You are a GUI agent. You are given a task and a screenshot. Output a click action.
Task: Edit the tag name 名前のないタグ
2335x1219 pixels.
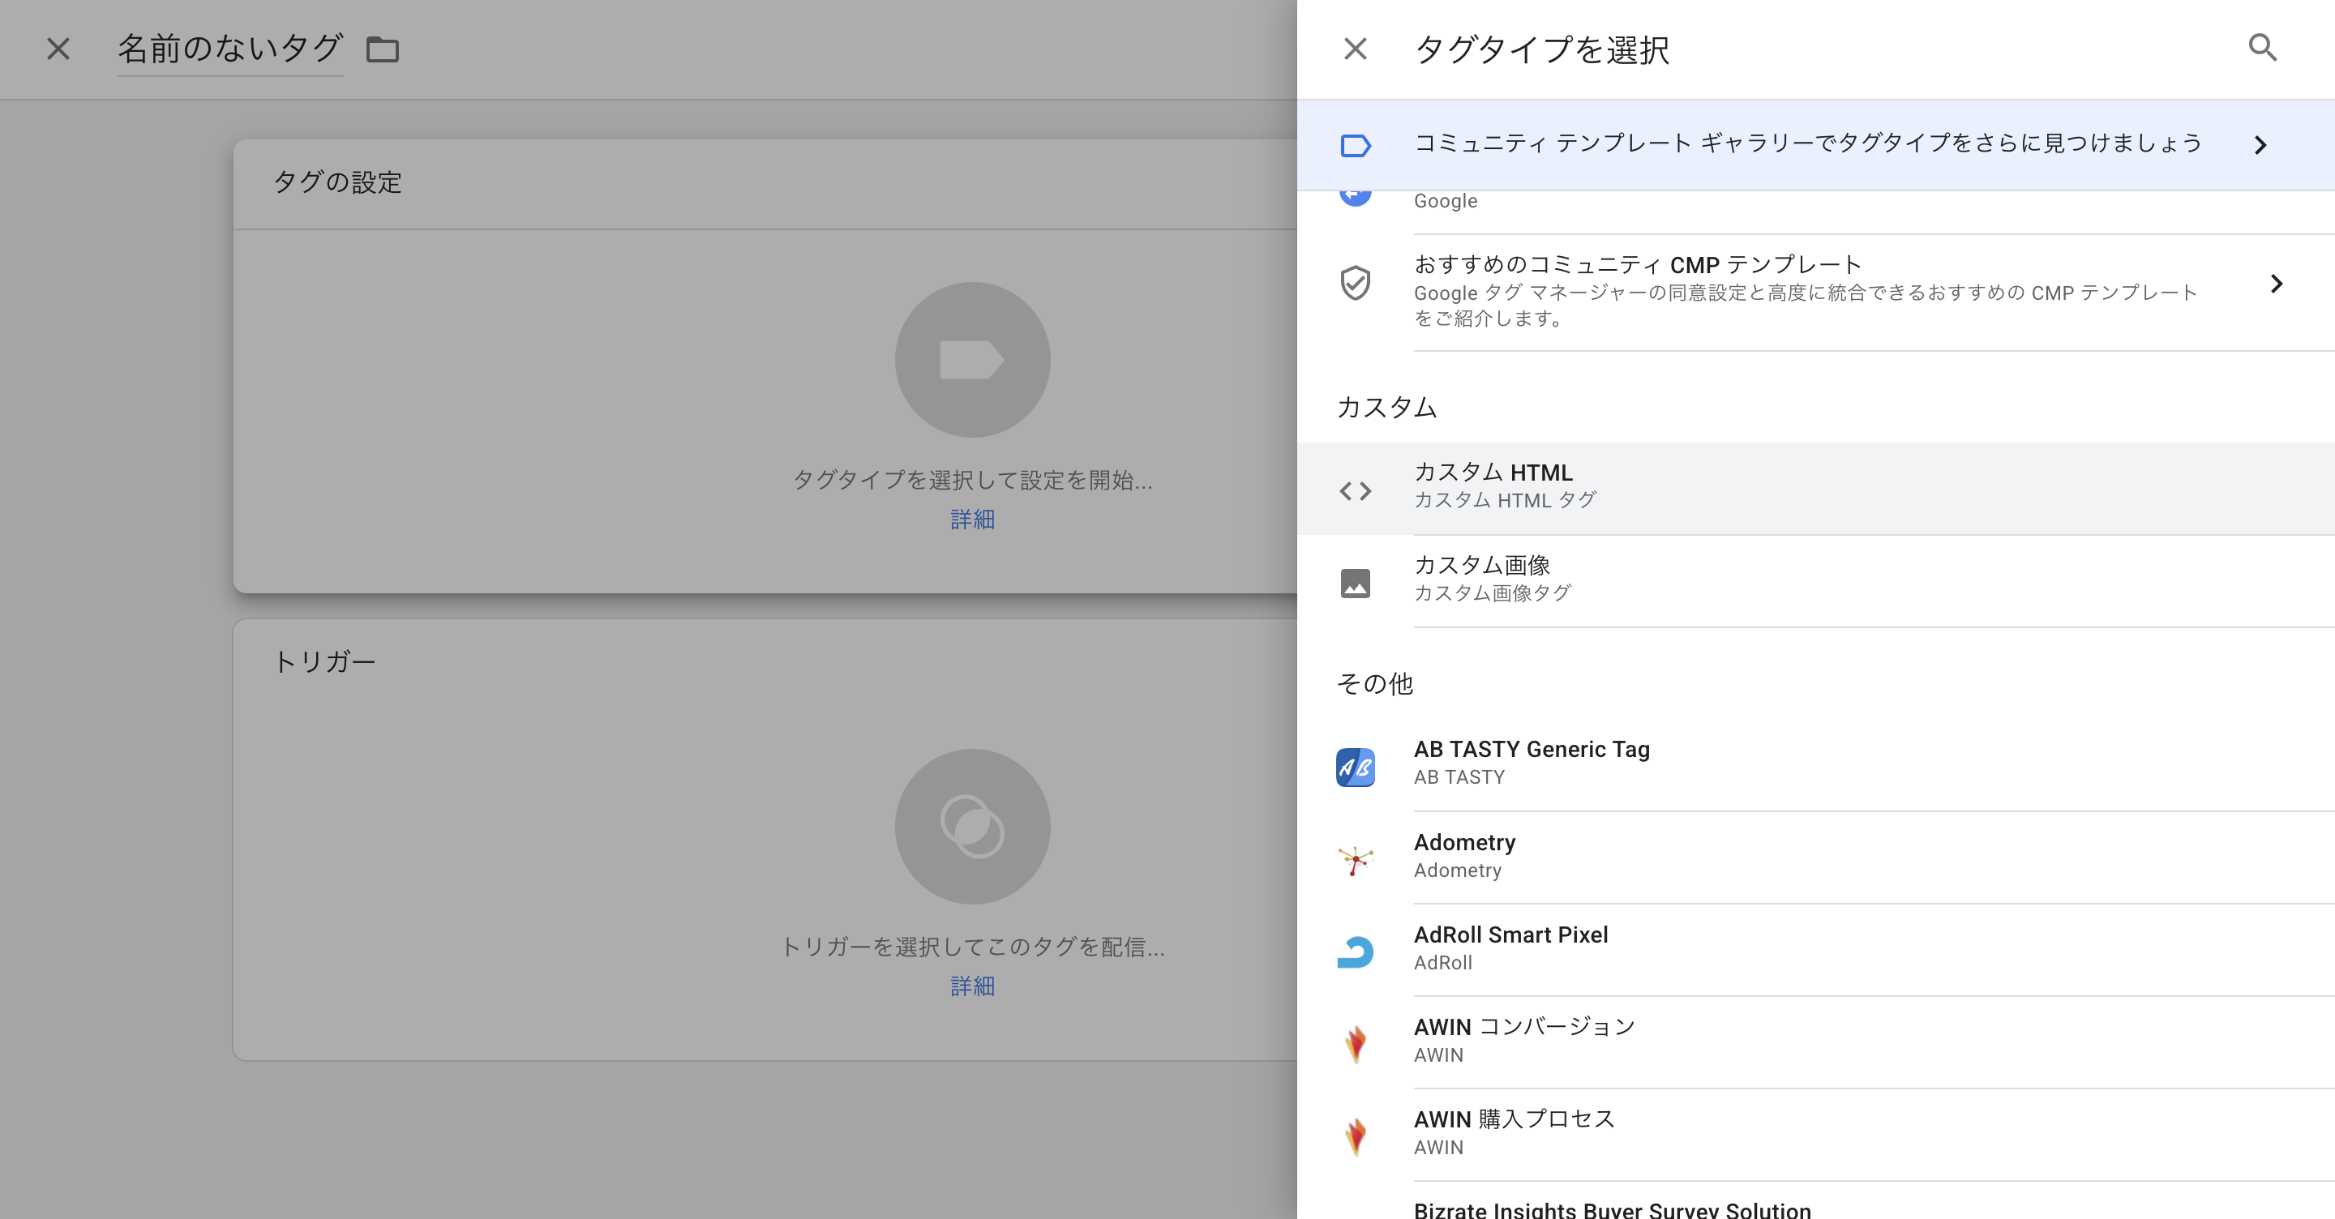tap(230, 49)
